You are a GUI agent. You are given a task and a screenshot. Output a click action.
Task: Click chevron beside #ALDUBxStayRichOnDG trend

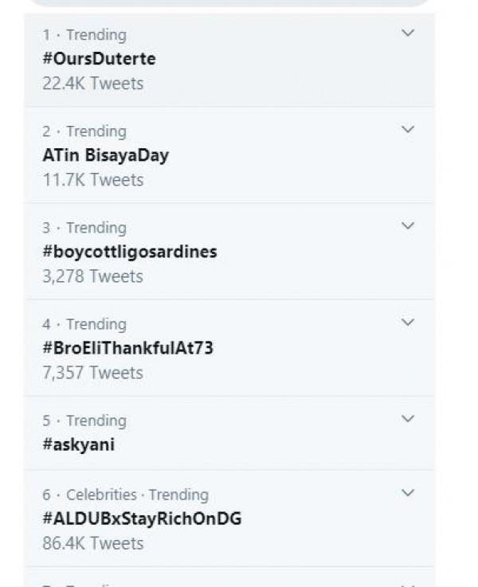coord(408,493)
